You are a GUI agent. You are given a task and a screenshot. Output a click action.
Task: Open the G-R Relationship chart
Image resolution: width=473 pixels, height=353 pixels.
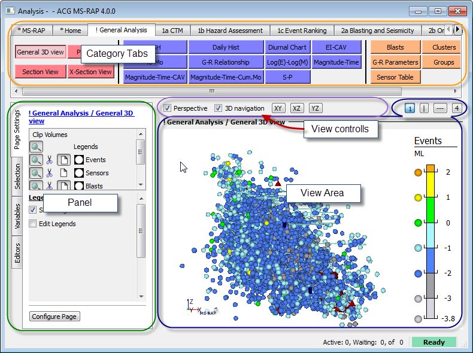pyautogui.click(x=226, y=62)
